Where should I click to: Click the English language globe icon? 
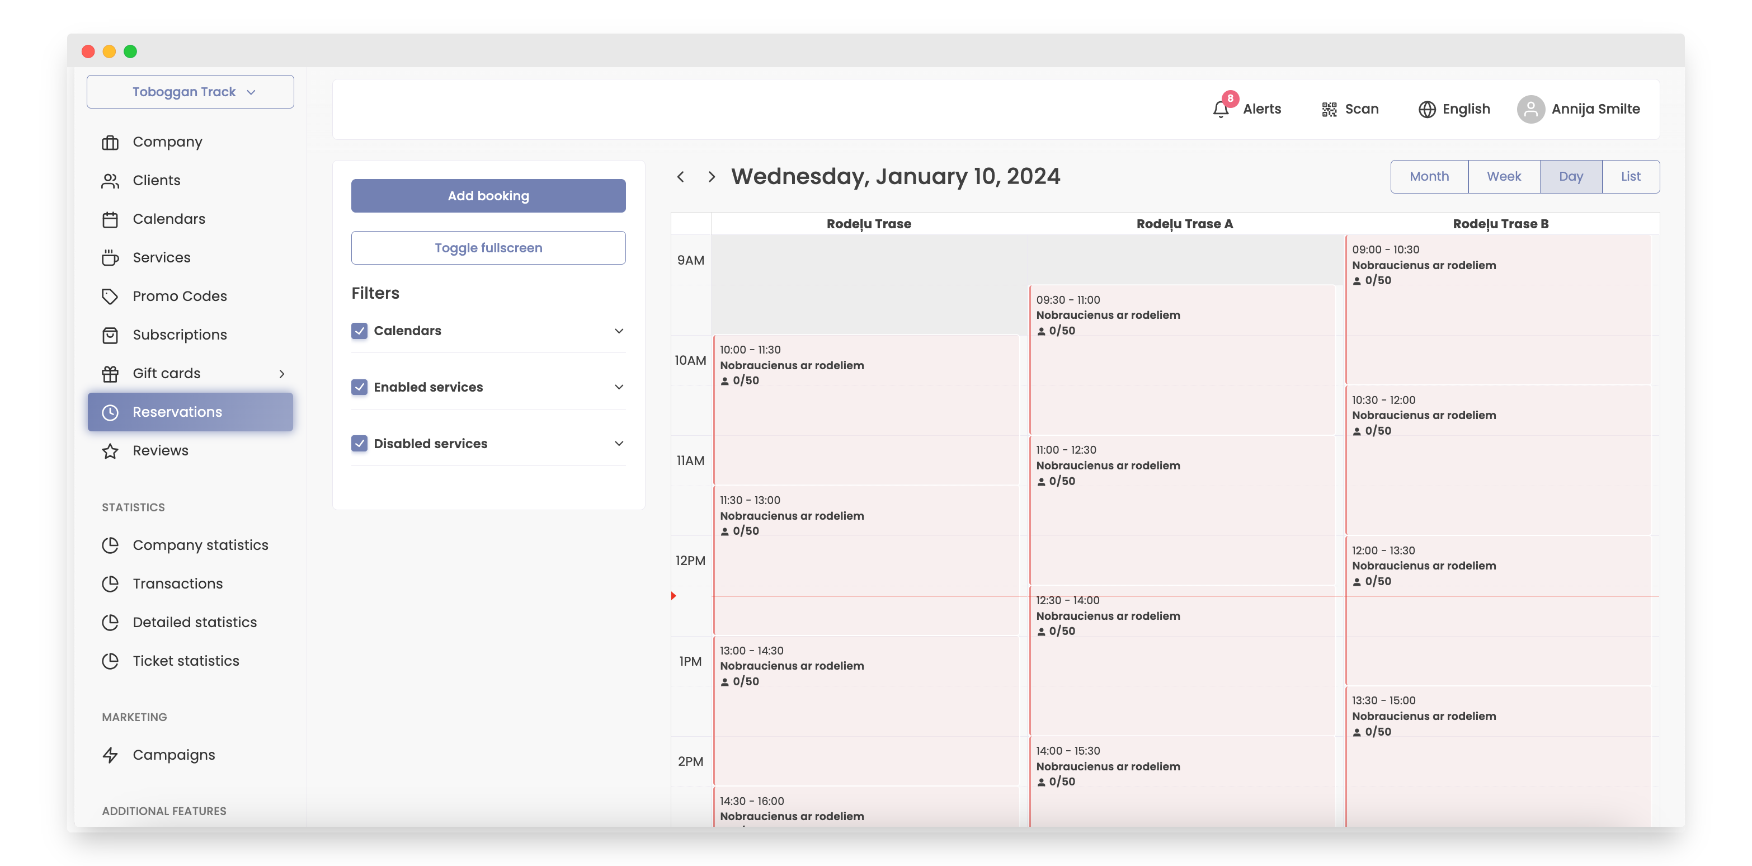1426,110
